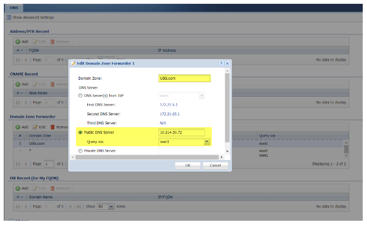Click the Public DNS Server IP field
The width and height of the screenshot is (367, 225).
pos(181,132)
